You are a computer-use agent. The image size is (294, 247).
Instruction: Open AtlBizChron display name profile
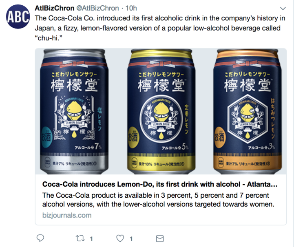55,8
